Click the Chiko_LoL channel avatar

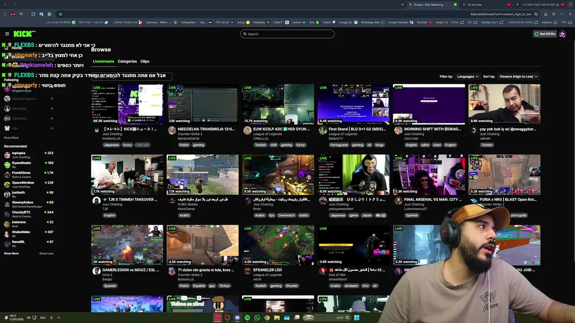[248, 130]
